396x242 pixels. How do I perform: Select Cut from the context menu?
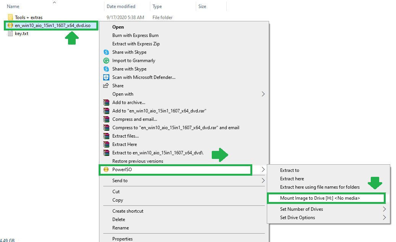click(116, 192)
